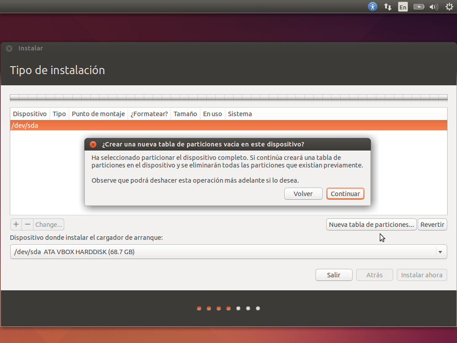The image size is (457, 343).
Task: Open the En keyboard layout indicator
Action: coord(403,7)
